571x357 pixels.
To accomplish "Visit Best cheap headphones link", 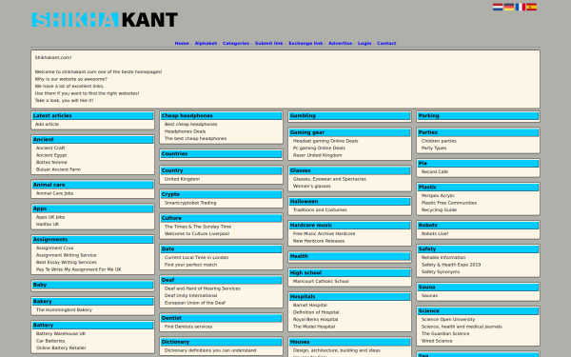I will pyautogui.click(x=191, y=124).
